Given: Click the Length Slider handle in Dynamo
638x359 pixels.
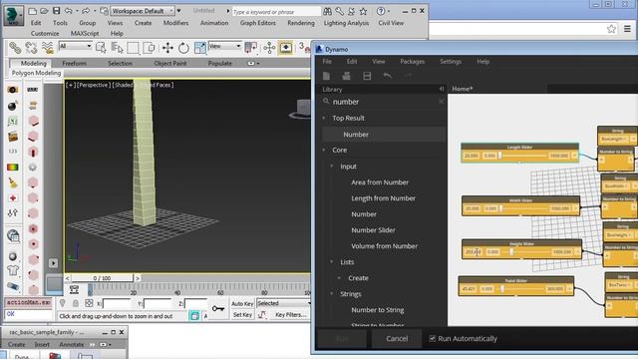Looking at the screenshot, I should (499, 156).
